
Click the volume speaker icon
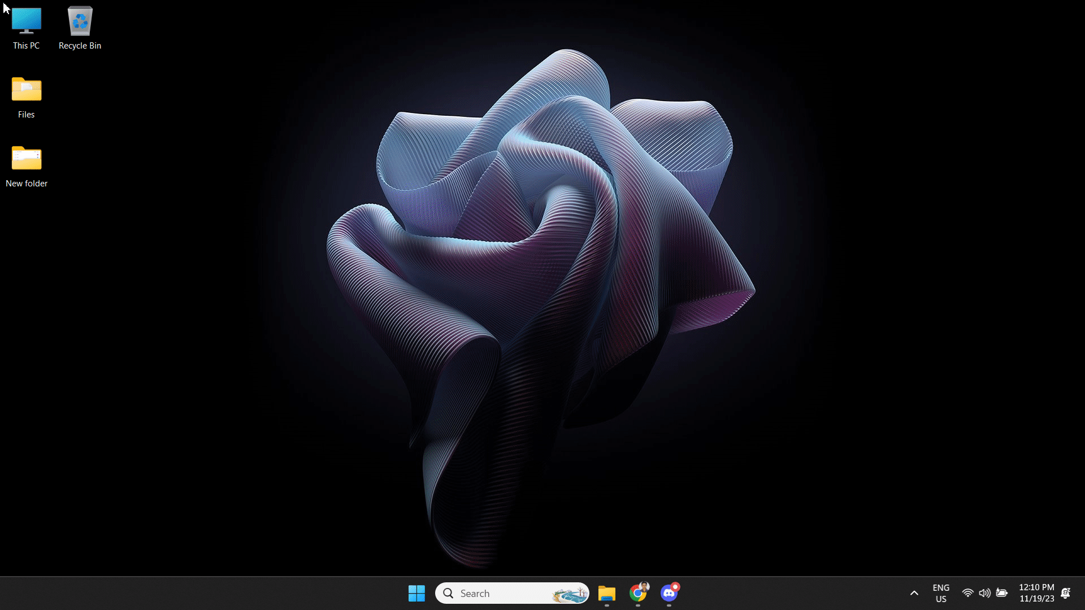click(x=984, y=593)
